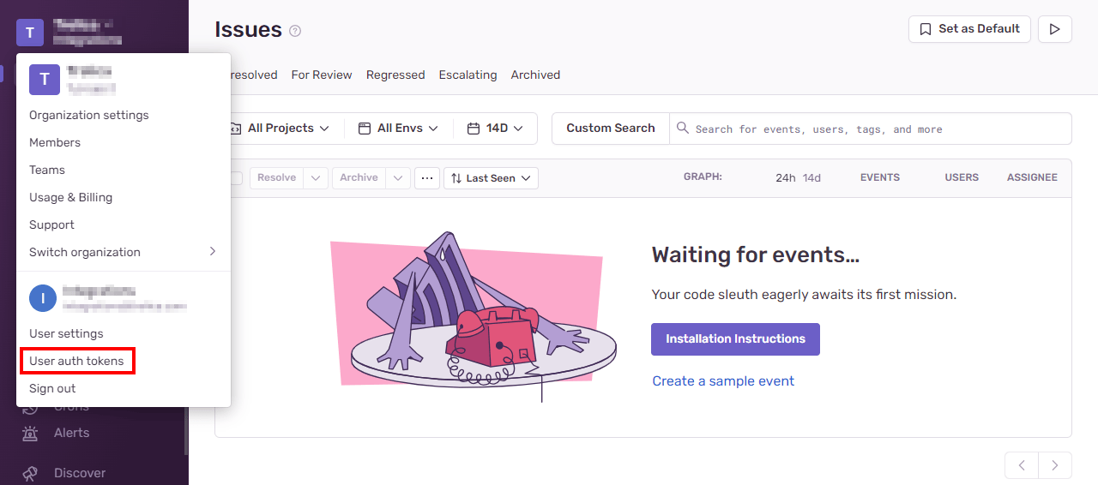
Task: Switch to For Review tab
Action: coord(322,75)
